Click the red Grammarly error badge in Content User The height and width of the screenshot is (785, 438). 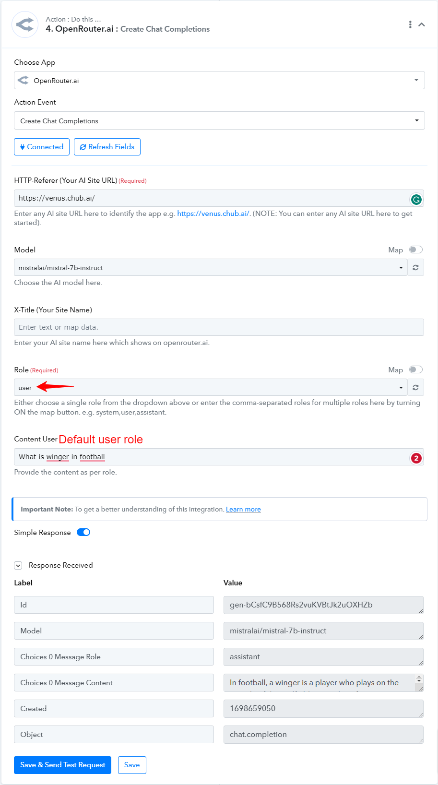pos(416,458)
